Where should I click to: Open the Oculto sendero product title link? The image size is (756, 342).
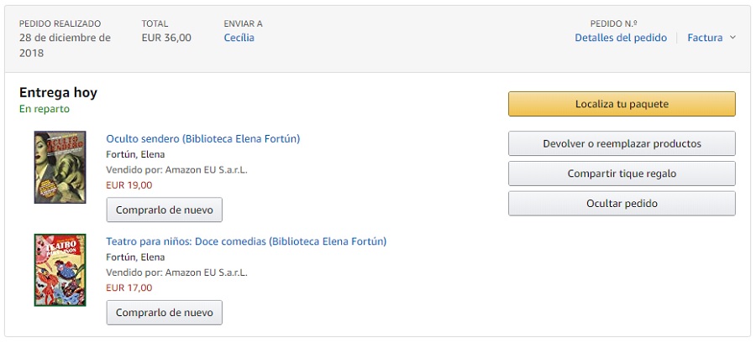tap(202, 138)
